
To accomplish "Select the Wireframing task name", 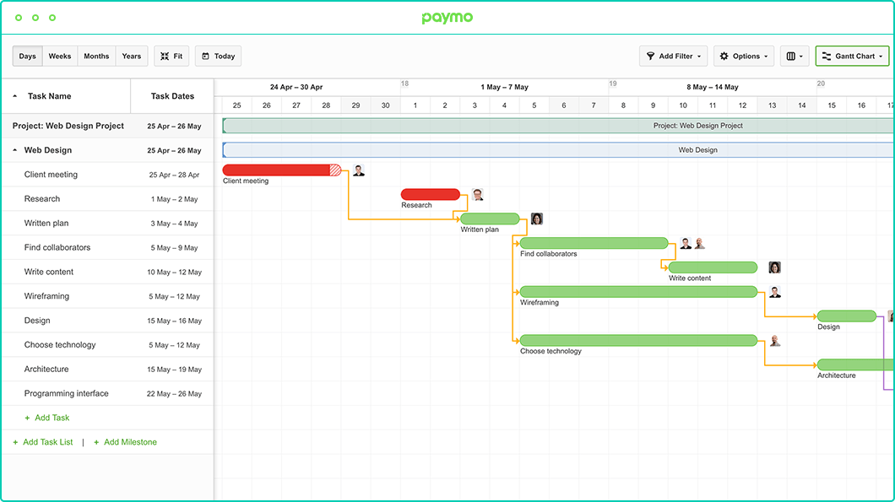I will (x=46, y=296).
